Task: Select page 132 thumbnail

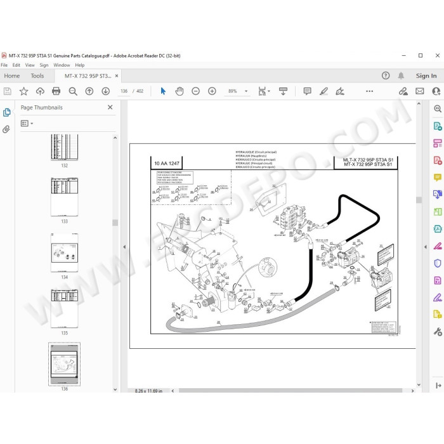Action: point(64,147)
